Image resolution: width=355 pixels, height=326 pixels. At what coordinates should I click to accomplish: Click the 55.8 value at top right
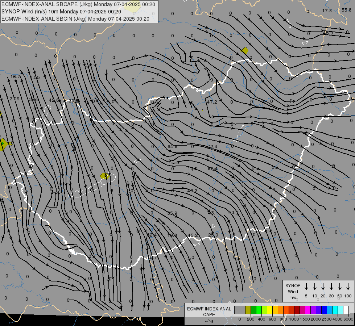pos(346,10)
